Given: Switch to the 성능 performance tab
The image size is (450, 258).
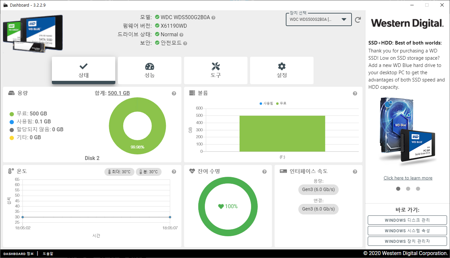Looking at the screenshot, I should pyautogui.click(x=150, y=70).
